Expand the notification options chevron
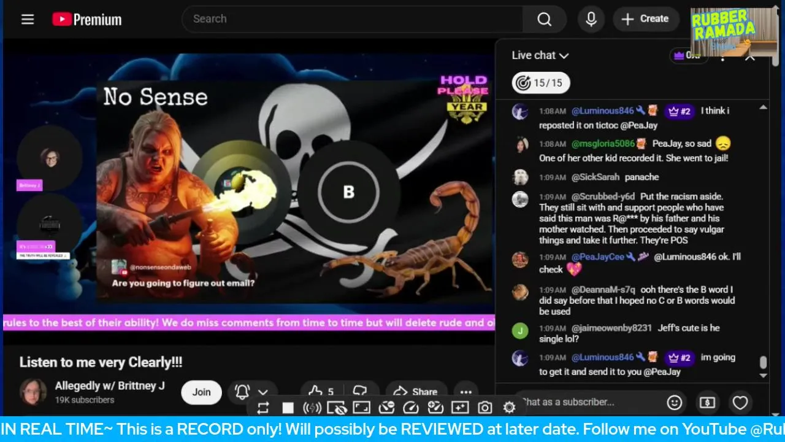 pyautogui.click(x=263, y=392)
